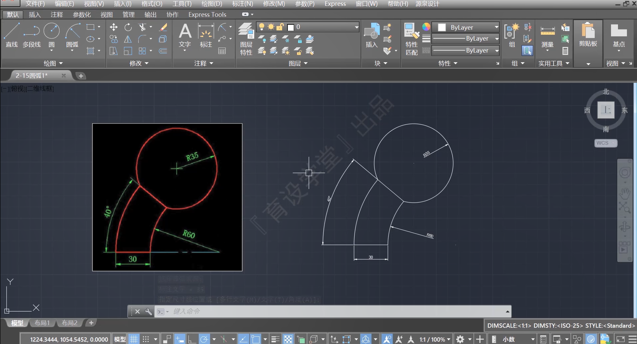Click the 特性匹配 match properties tool

click(411, 39)
